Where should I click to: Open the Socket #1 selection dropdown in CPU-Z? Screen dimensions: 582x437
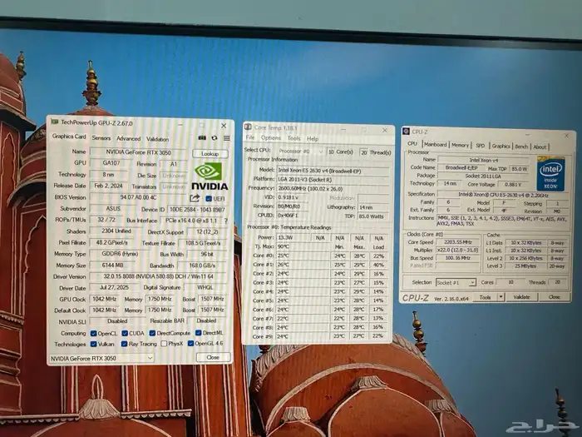(x=456, y=283)
